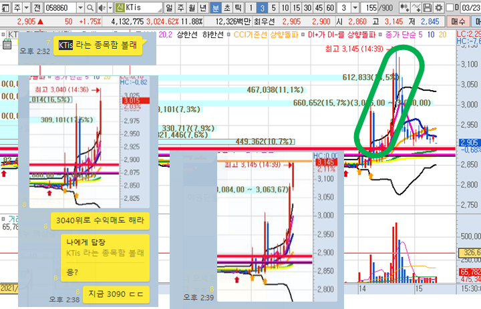Click the green 신 badge beside KTis
This screenshot has width=481, height=309.
click(x=120, y=7)
